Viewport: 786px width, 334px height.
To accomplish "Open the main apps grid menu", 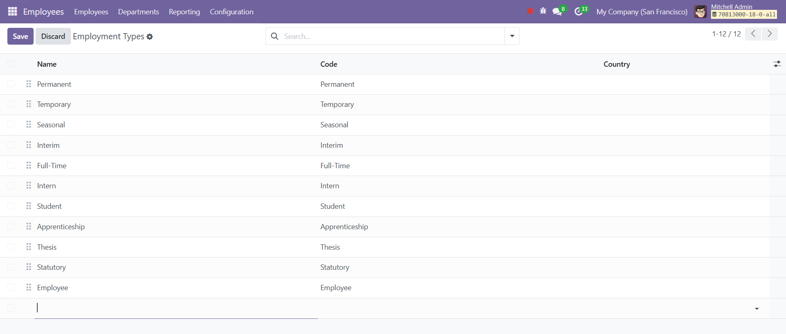I will pyautogui.click(x=13, y=11).
